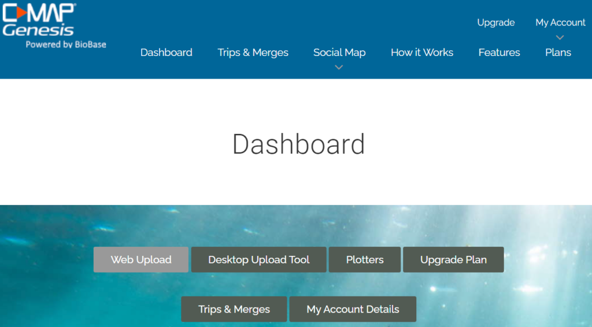Click the Trips & Merges dashboard button
592x327 pixels.
click(x=234, y=309)
